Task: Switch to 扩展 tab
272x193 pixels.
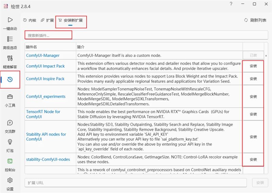Action: tap(47, 20)
